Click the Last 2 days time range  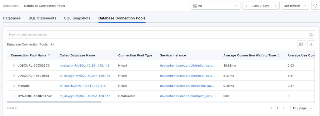point(261,6)
